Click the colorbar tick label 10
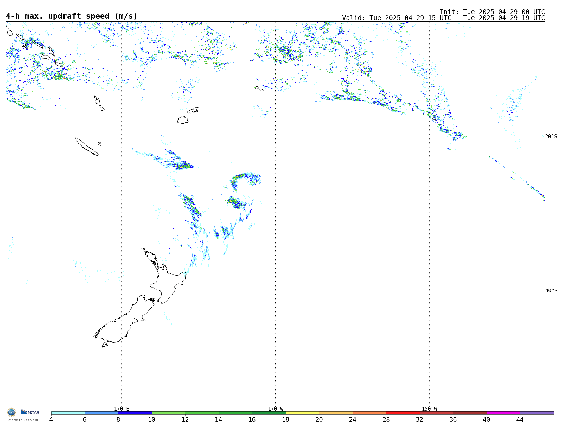The width and height of the screenshot is (562, 423). [x=152, y=420]
